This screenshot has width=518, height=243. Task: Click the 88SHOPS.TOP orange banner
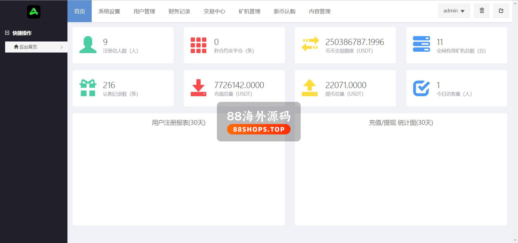[259, 129]
